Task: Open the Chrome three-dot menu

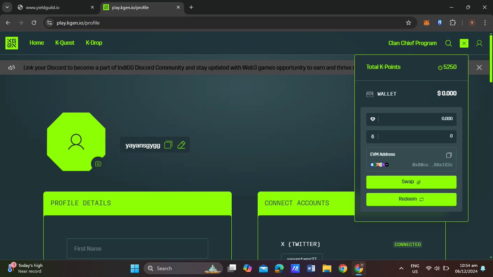Action: [x=484, y=23]
